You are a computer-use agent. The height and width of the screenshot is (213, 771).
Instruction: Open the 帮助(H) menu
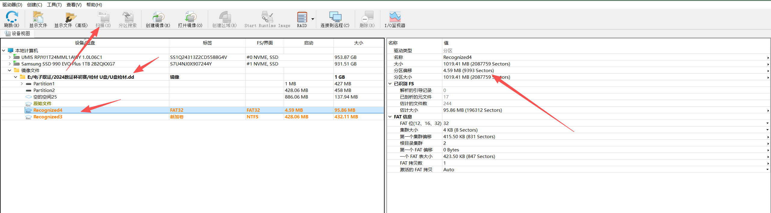tap(94, 5)
